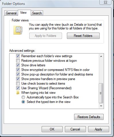The image size is (114, 137).
Task: Switch to the General tab
Action: (11, 13)
